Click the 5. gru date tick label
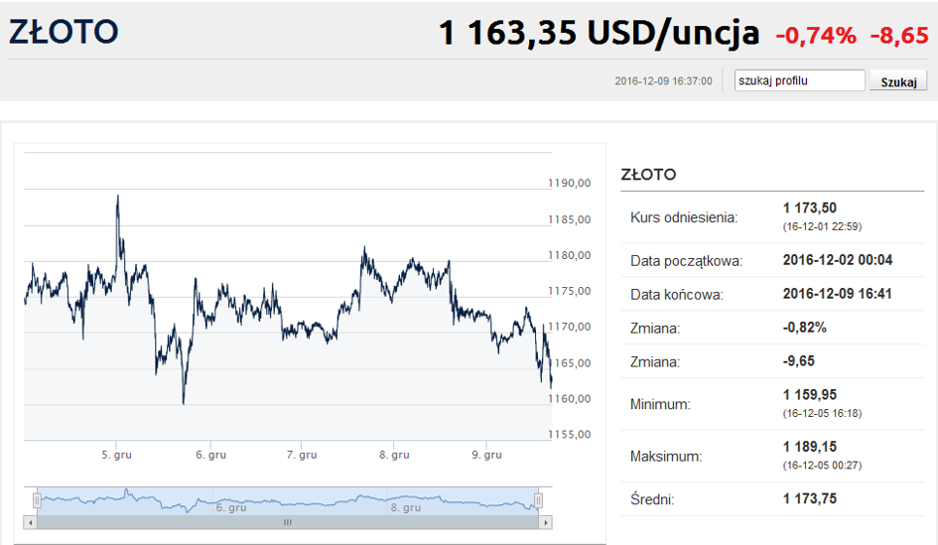Screen dimensions: 938x545 (117, 455)
